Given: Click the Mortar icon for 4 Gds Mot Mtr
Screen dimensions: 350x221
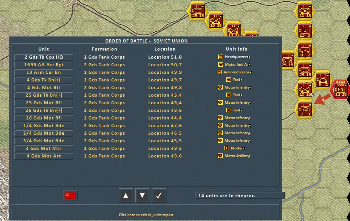Looking at the screenshot, I should pyautogui.click(x=226, y=149).
